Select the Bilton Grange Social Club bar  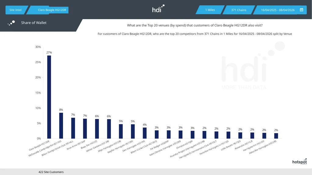point(73,128)
